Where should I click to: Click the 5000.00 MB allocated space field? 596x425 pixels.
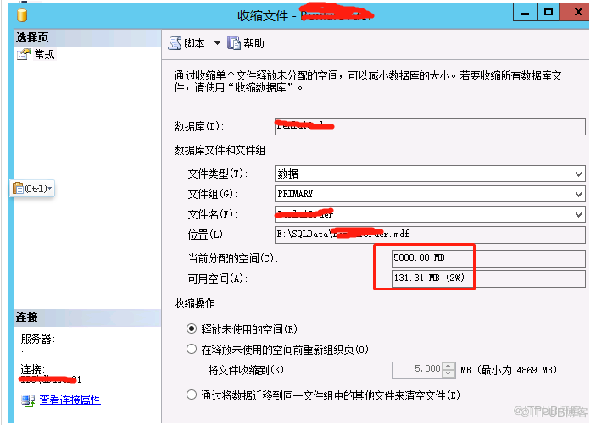pos(488,258)
